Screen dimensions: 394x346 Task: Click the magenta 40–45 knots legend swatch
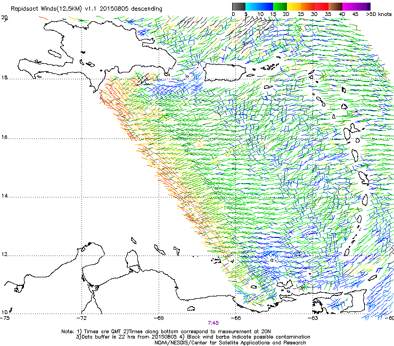point(349,6)
